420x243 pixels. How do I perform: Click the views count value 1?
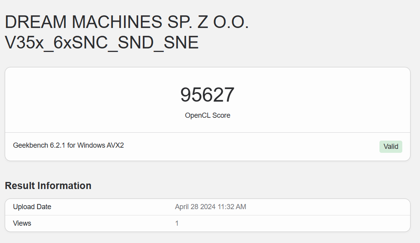point(177,223)
